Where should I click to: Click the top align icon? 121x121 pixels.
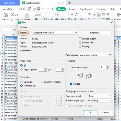pos(89,14)
